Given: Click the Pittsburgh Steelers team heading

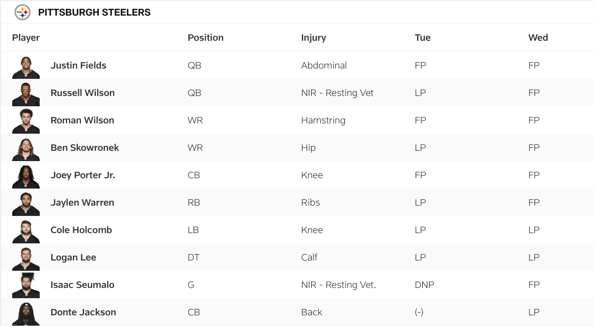Looking at the screenshot, I should coord(94,13).
